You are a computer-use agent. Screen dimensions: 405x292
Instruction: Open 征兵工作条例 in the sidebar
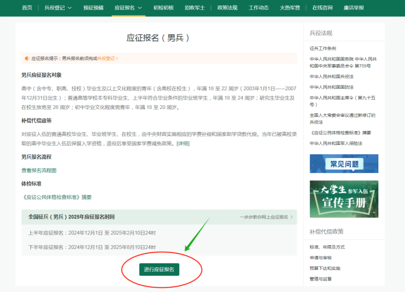(x=322, y=48)
